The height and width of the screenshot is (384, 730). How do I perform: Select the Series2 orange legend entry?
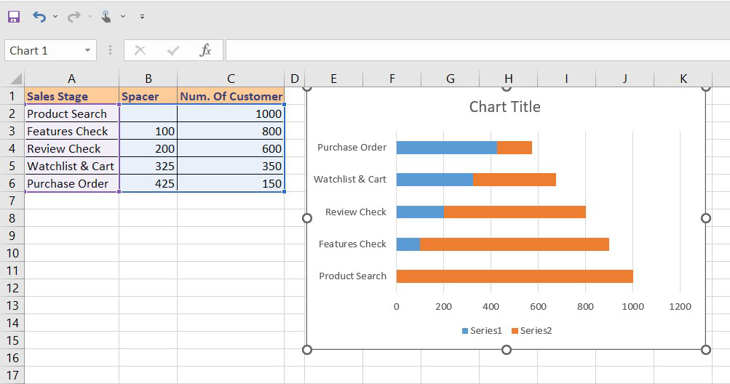tap(531, 331)
